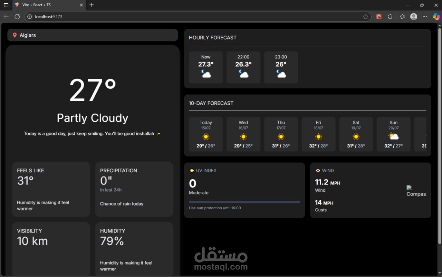Screen dimensions: 442x277
Task: Click the Now hourly weather moon-cloud icon
Action: tap(206, 74)
